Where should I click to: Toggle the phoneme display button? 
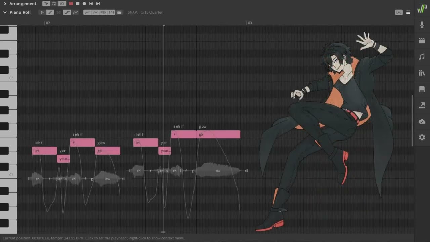(x=111, y=12)
